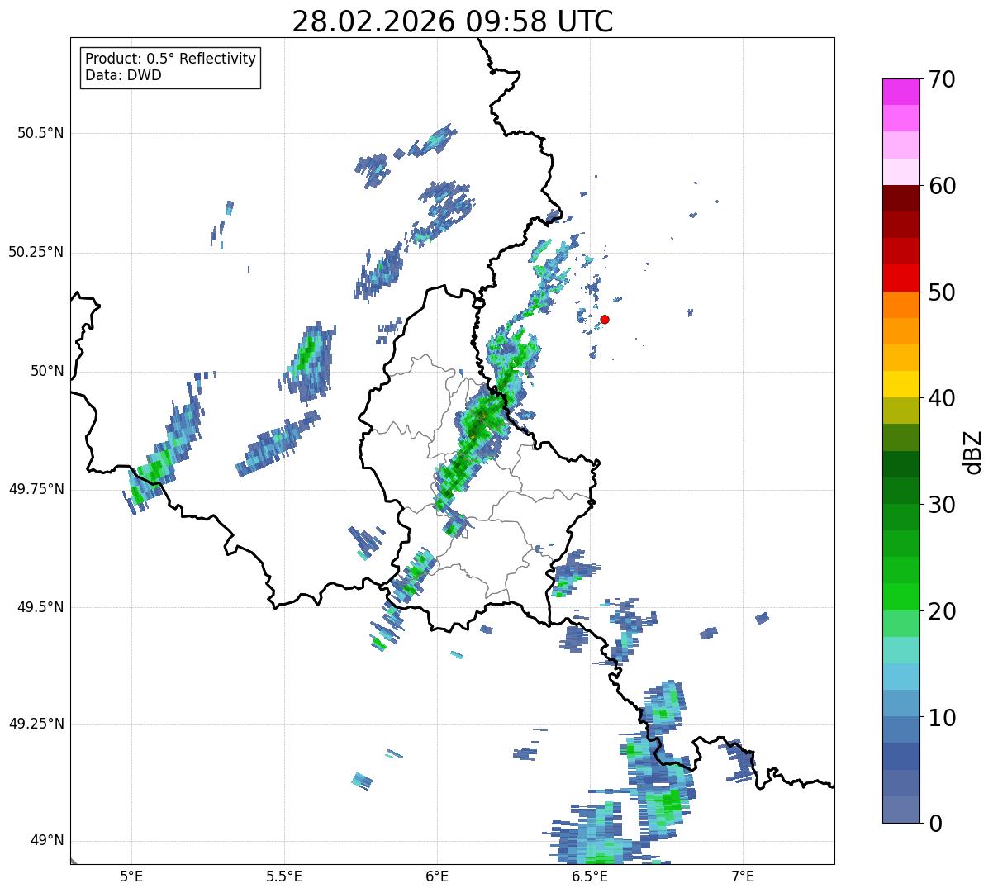
Task: Click the 50.5°N latitude axis label
Action: pos(40,133)
